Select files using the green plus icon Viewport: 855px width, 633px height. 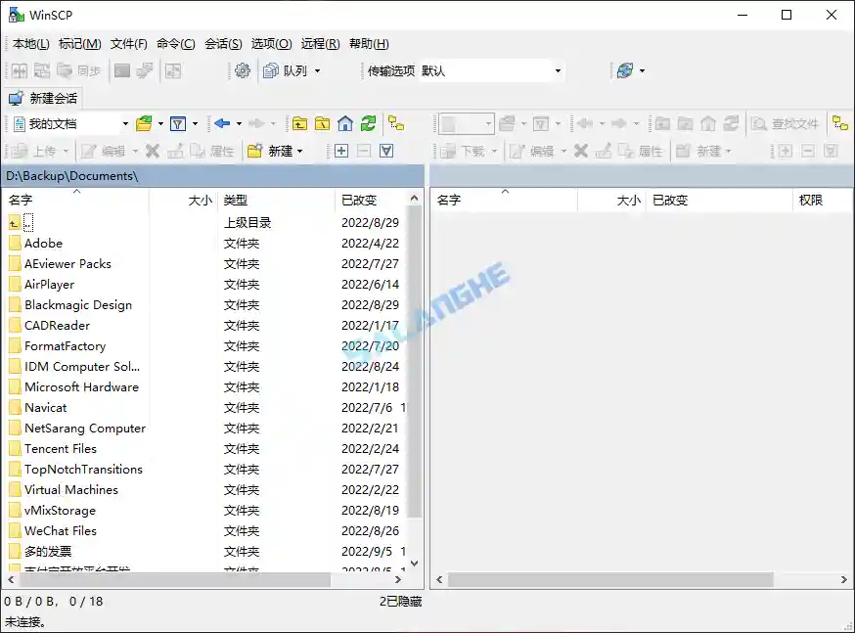(x=339, y=150)
